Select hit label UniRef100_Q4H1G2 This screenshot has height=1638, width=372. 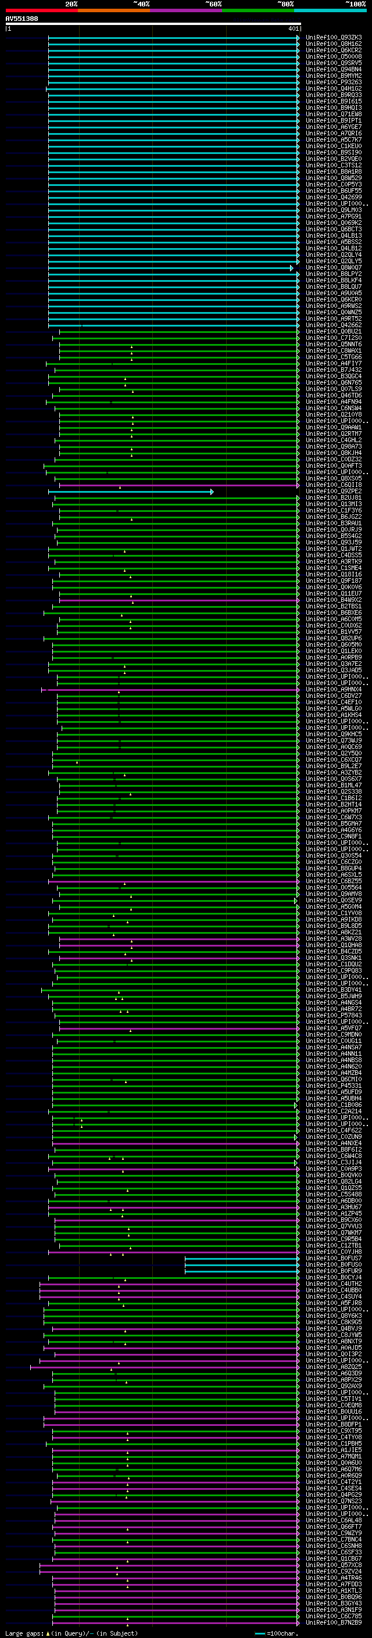tap(334, 88)
